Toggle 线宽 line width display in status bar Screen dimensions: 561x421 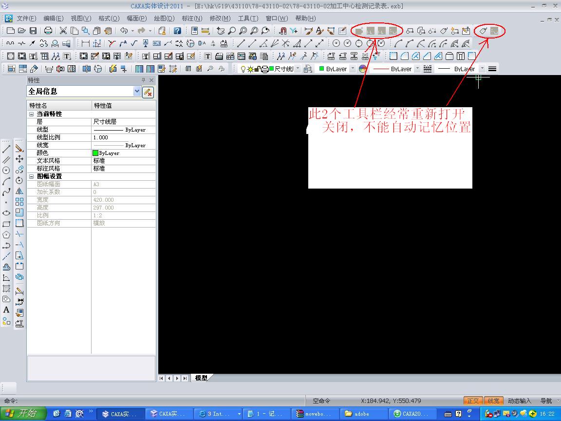click(493, 401)
